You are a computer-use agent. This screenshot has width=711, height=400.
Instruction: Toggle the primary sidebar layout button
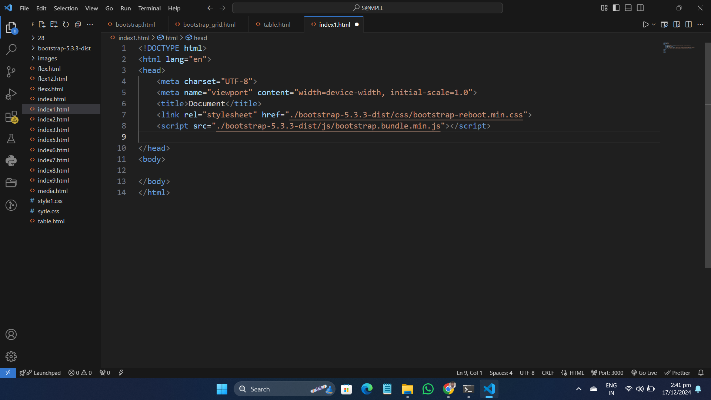point(616,8)
